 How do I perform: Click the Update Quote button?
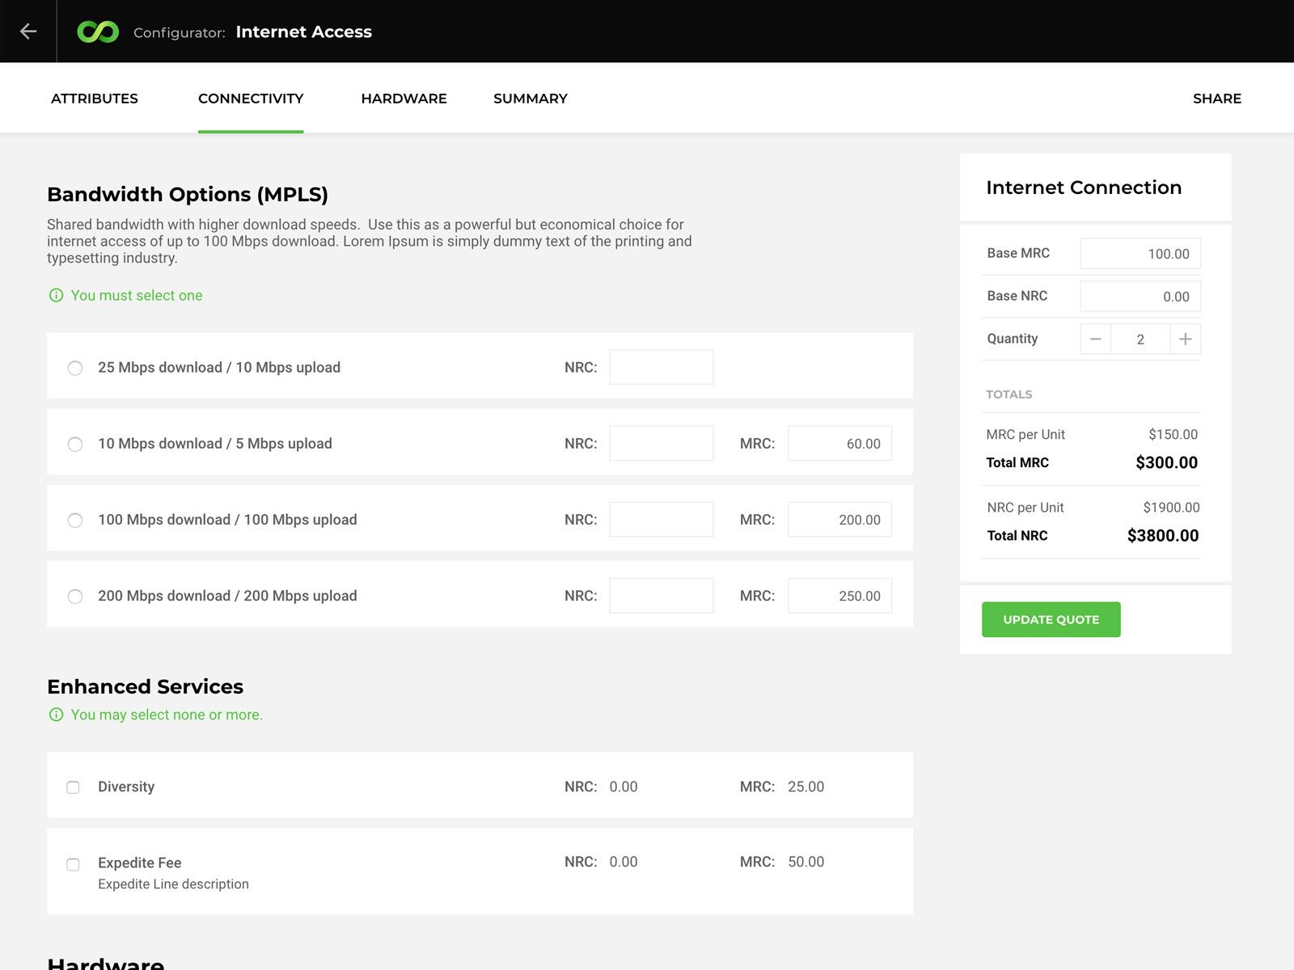1051,619
